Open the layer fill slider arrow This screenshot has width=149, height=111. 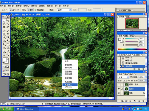pyautogui.click(x=145, y=81)
